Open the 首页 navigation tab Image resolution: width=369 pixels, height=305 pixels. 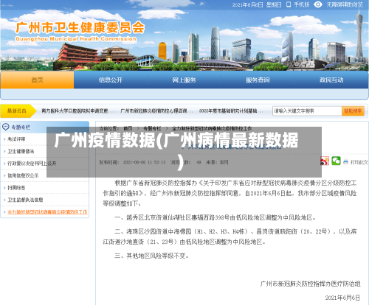click(37, 80)
